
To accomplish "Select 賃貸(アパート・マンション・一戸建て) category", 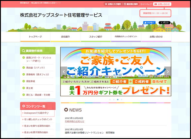I will (x=38, y=59).
